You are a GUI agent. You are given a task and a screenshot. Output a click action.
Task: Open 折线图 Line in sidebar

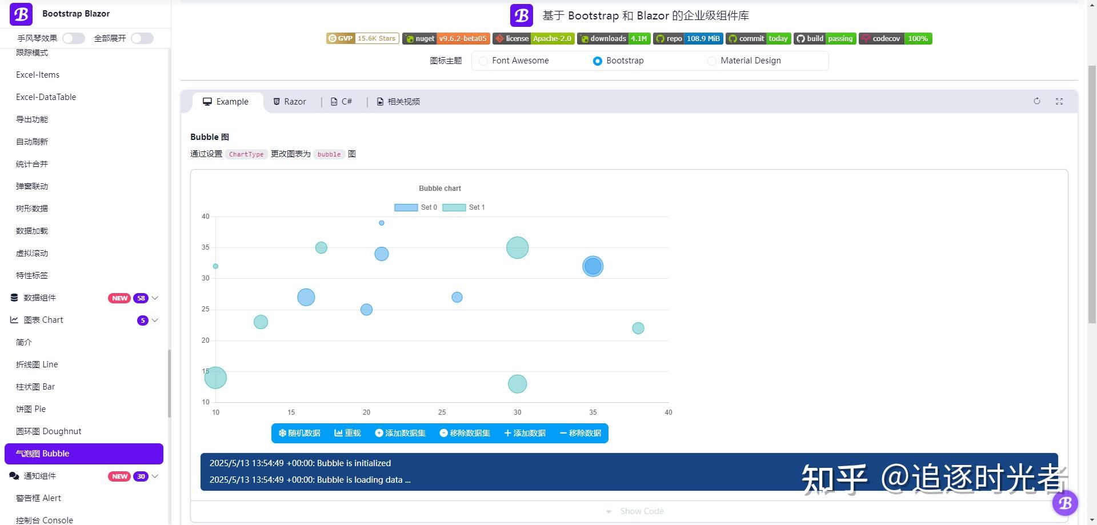click(x=37, y=364)
